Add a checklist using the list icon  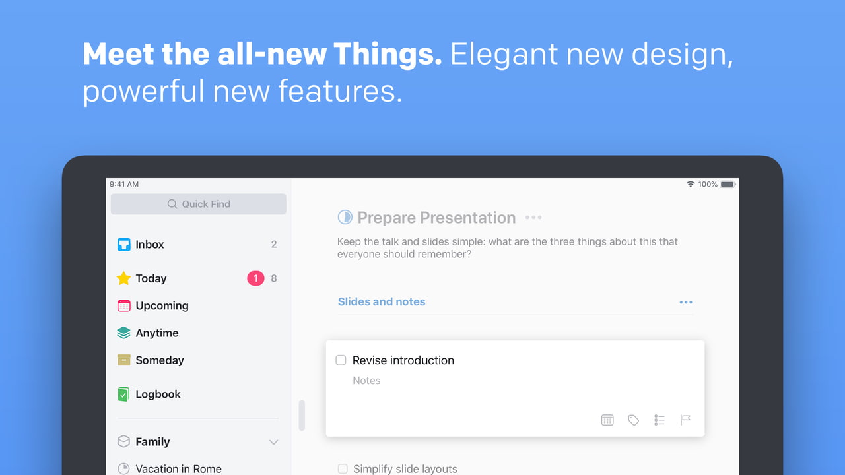tap(659, 420)
